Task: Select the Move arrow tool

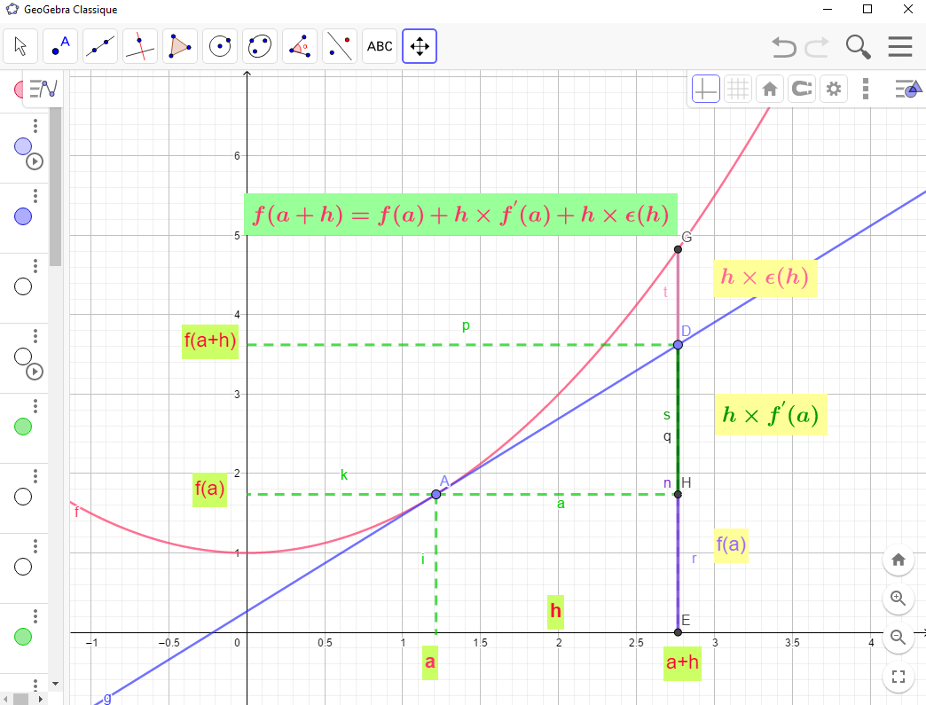Action: point(20,46)
